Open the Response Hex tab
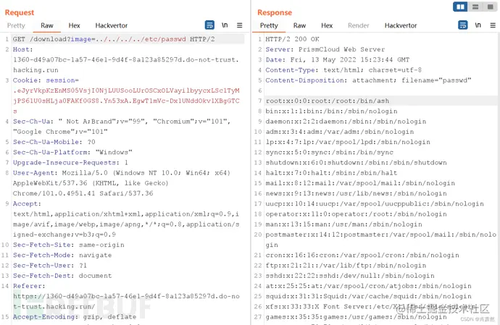500x325 pixels. pos(327,25)
